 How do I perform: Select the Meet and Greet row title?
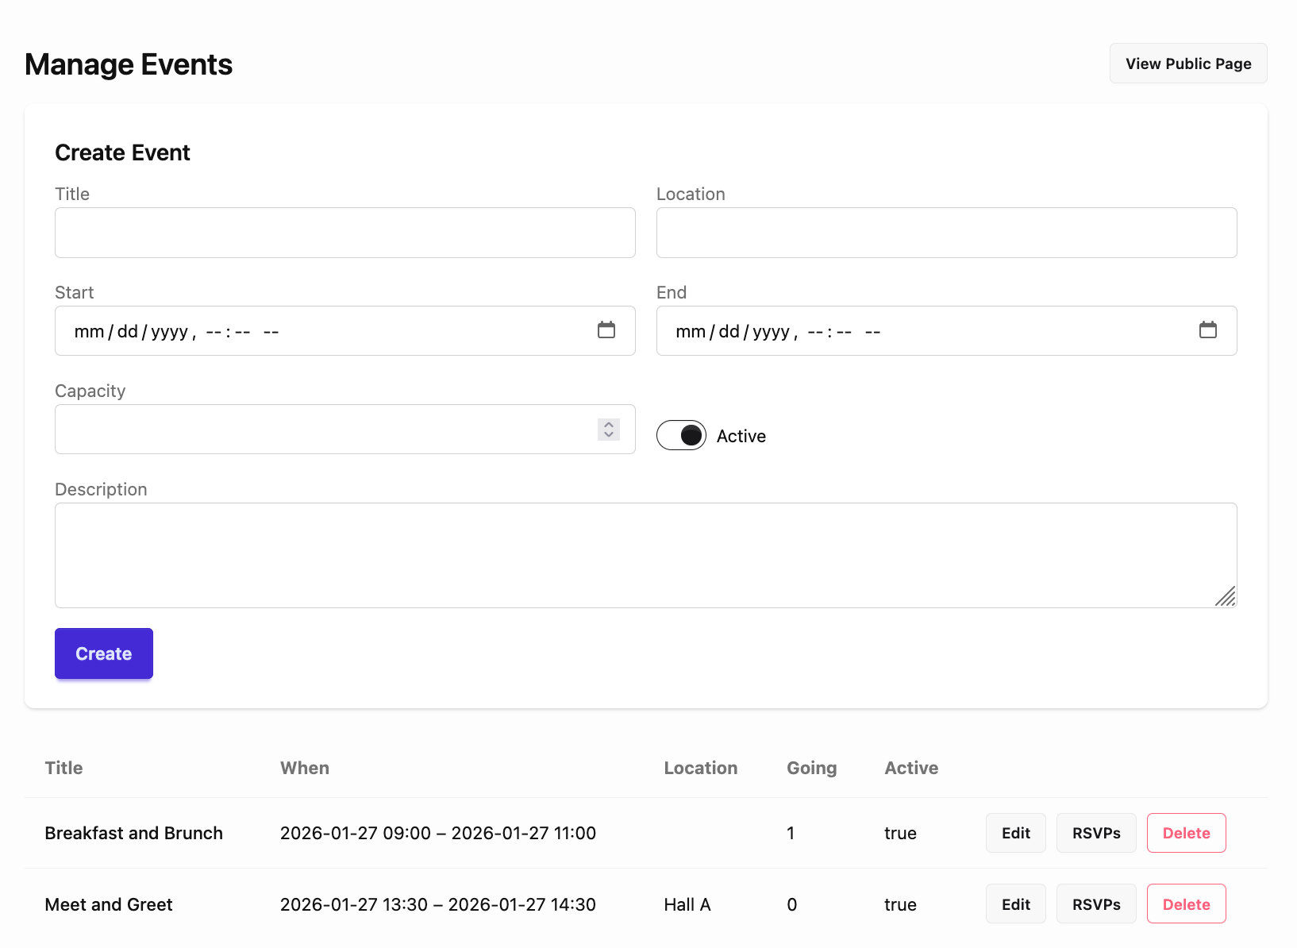pos(109,904)
